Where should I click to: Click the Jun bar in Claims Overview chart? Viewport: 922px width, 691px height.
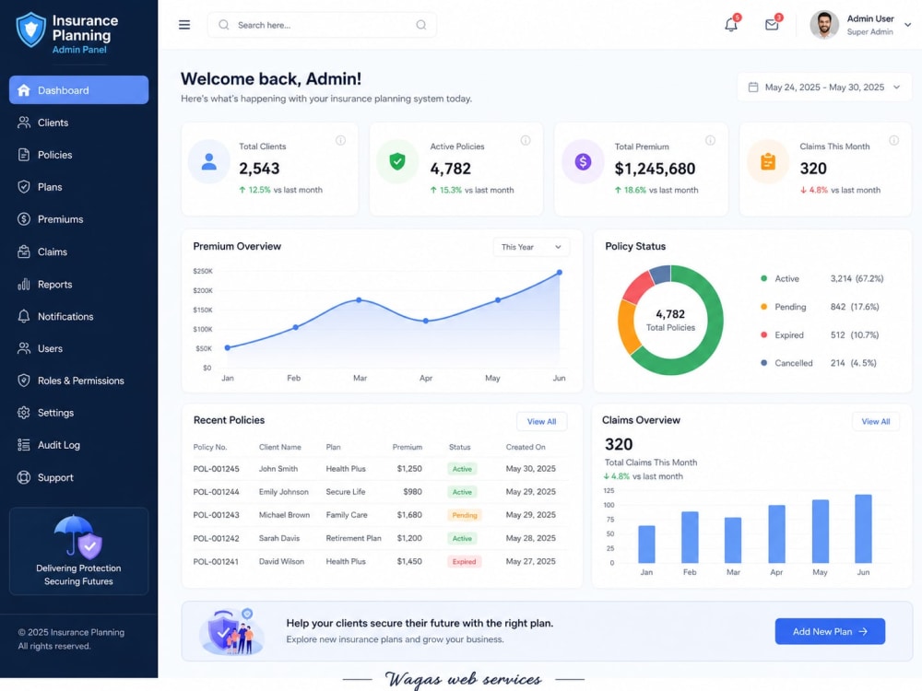(863, 529)
